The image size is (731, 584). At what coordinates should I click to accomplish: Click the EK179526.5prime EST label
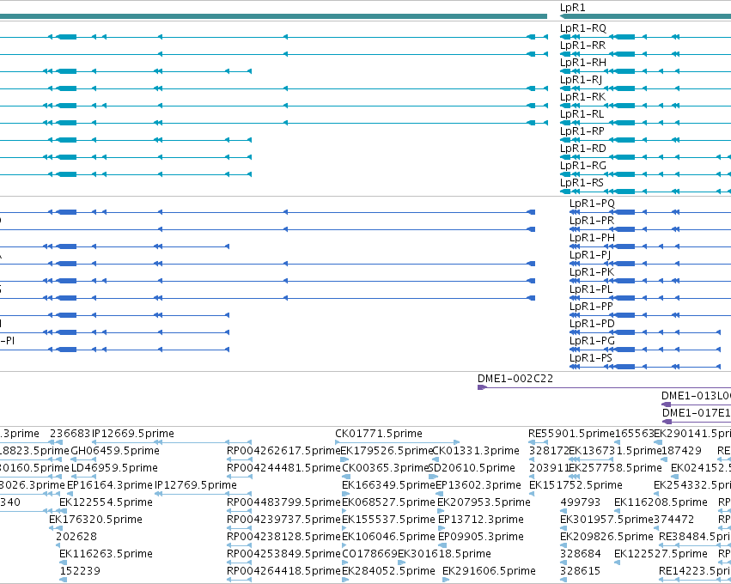point(387,451)
